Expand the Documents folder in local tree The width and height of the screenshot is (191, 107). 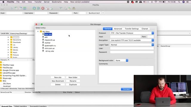click(x=8, y=40)
